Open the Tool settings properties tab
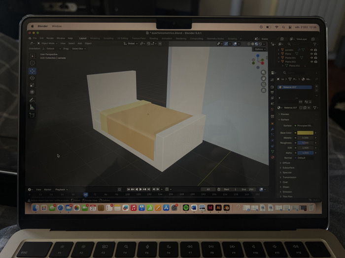Viewport: 345px width, 258px height. (273, 80)
